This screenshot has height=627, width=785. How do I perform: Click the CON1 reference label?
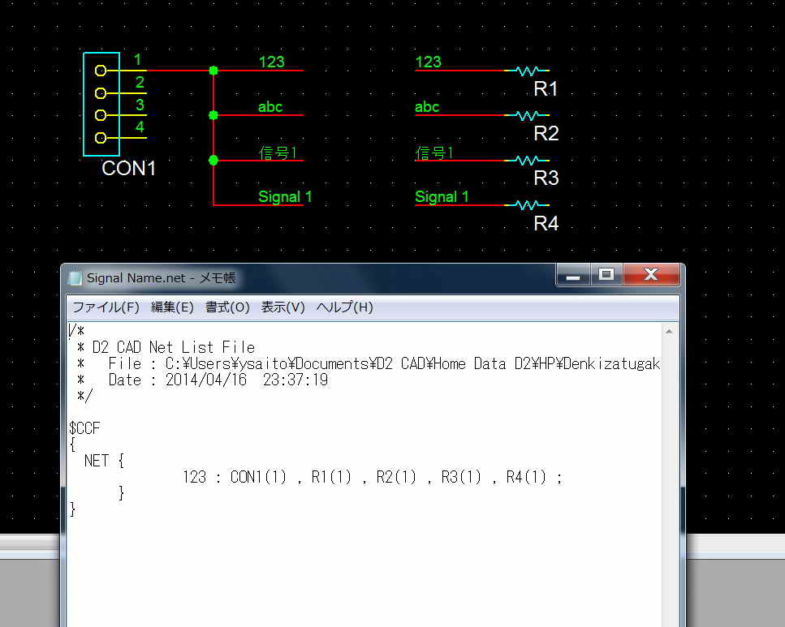(x=128, y=168)
